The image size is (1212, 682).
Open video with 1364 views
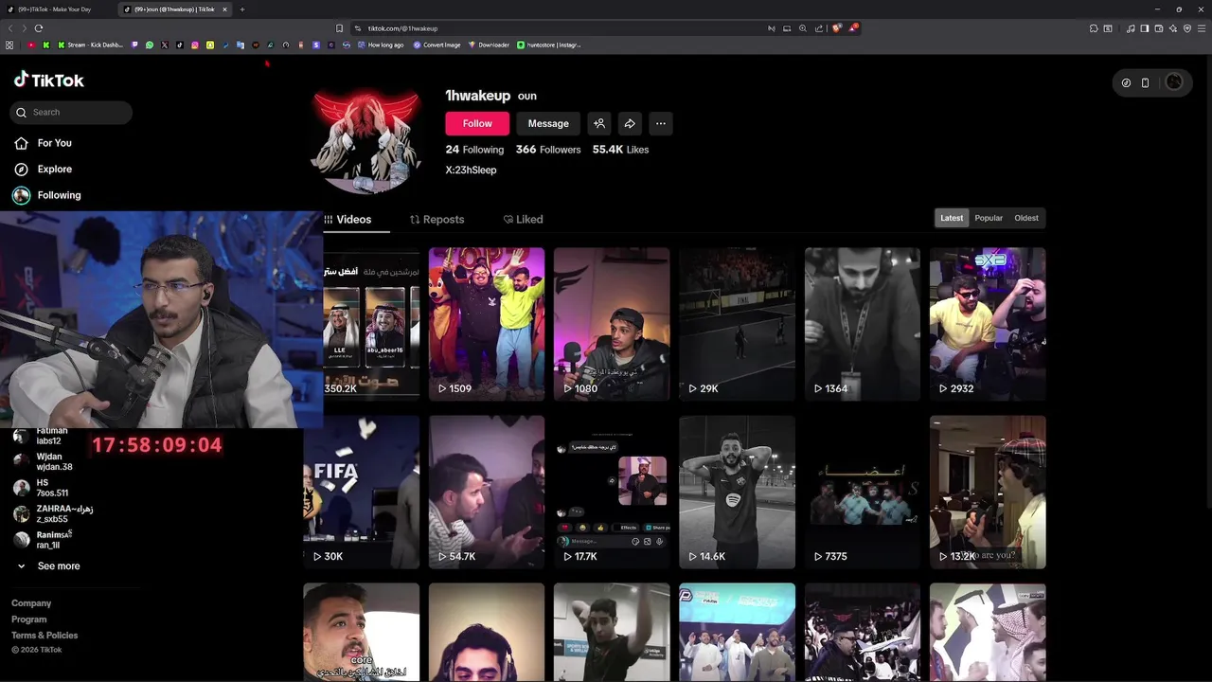click(862, 324)
